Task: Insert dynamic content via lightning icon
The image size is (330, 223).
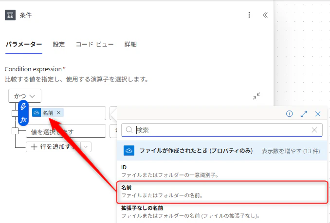Action: 23,107
